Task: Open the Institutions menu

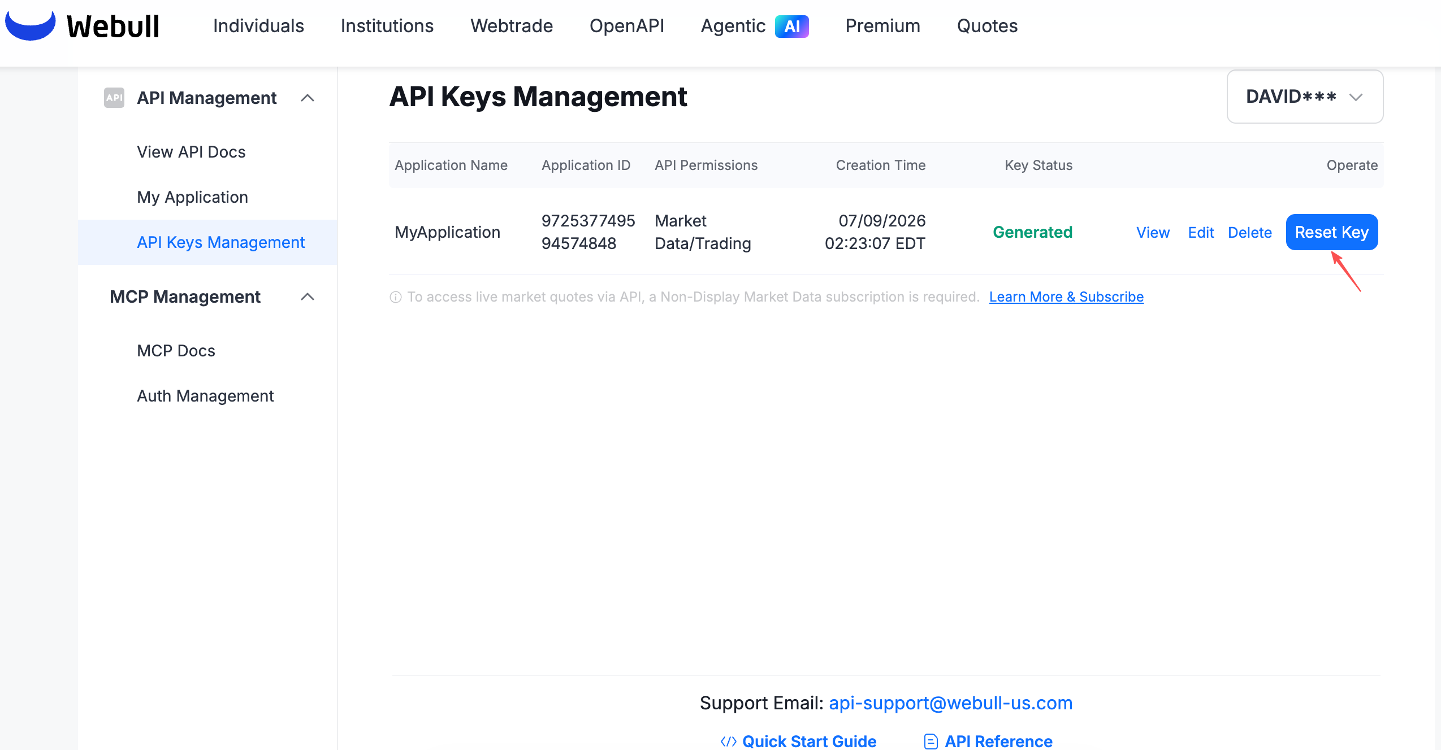Action: coord(387,26)
